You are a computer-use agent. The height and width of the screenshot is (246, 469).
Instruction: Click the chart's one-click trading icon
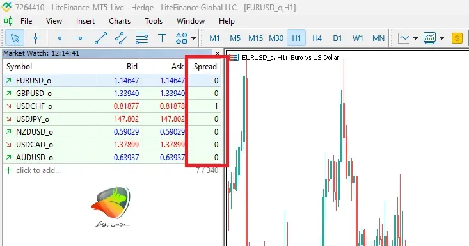click(x=234, y=57)
